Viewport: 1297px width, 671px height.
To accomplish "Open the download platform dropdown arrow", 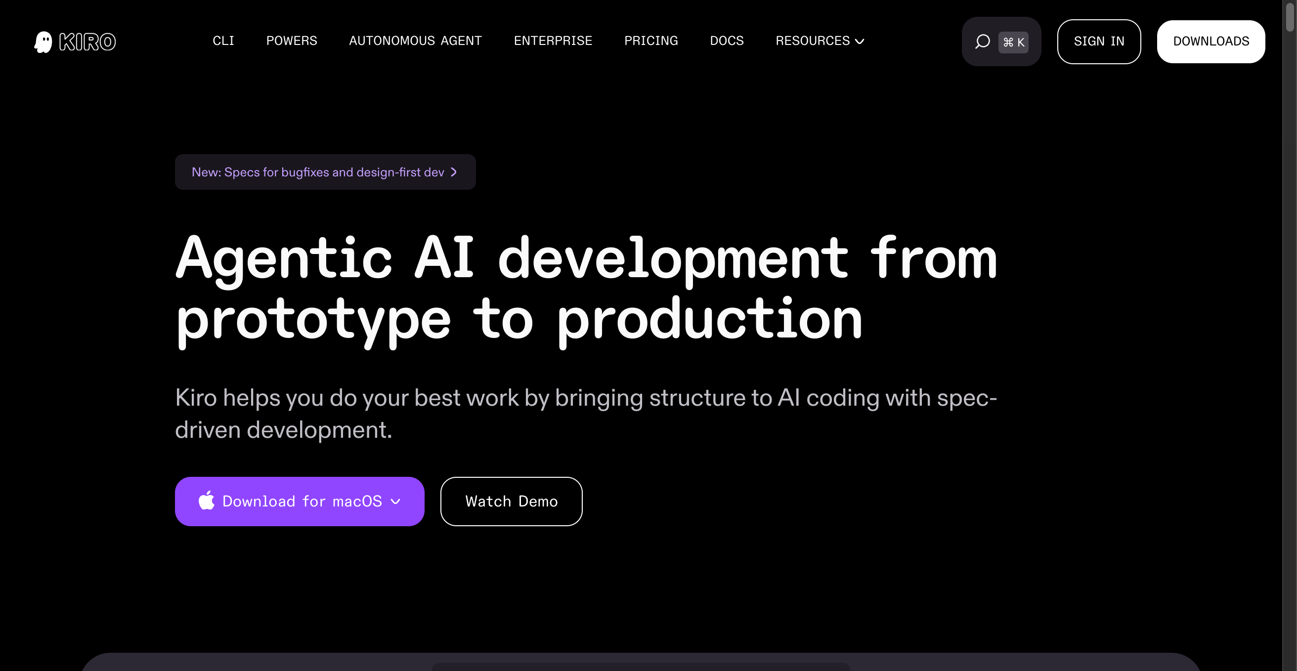I will tap(396, 502).
